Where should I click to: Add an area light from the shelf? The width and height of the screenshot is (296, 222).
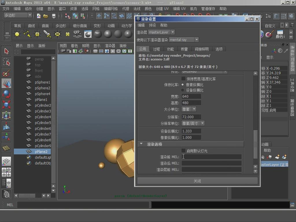point(58,34)
